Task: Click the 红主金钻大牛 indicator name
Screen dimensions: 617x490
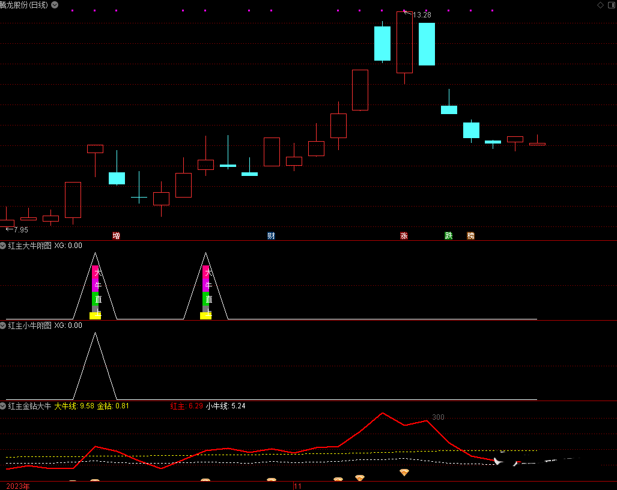Action: 29,406
